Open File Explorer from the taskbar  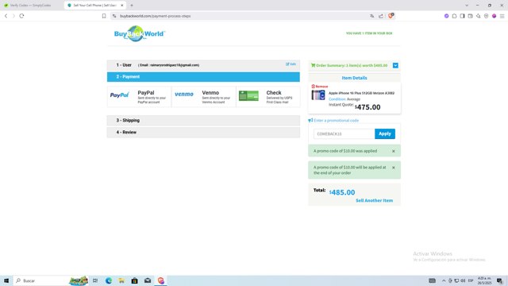coord(121,280)
